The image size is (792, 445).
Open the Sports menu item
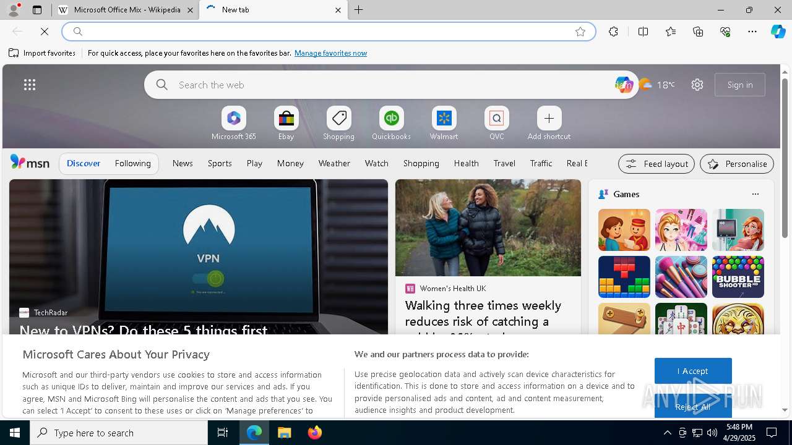coord(220,163)
